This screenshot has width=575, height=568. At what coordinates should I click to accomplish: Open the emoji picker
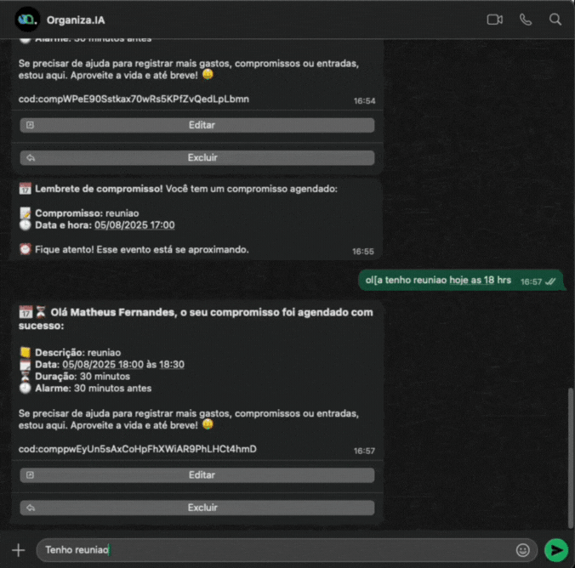click(522, 549)
